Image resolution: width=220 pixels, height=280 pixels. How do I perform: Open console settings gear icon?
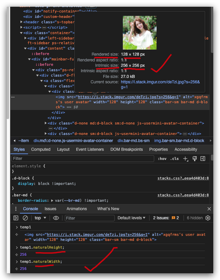click(208, 218)
